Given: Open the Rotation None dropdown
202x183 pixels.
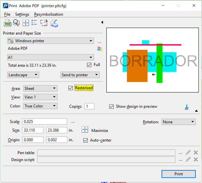Looking at the screenshot, I should click(179, 122).
